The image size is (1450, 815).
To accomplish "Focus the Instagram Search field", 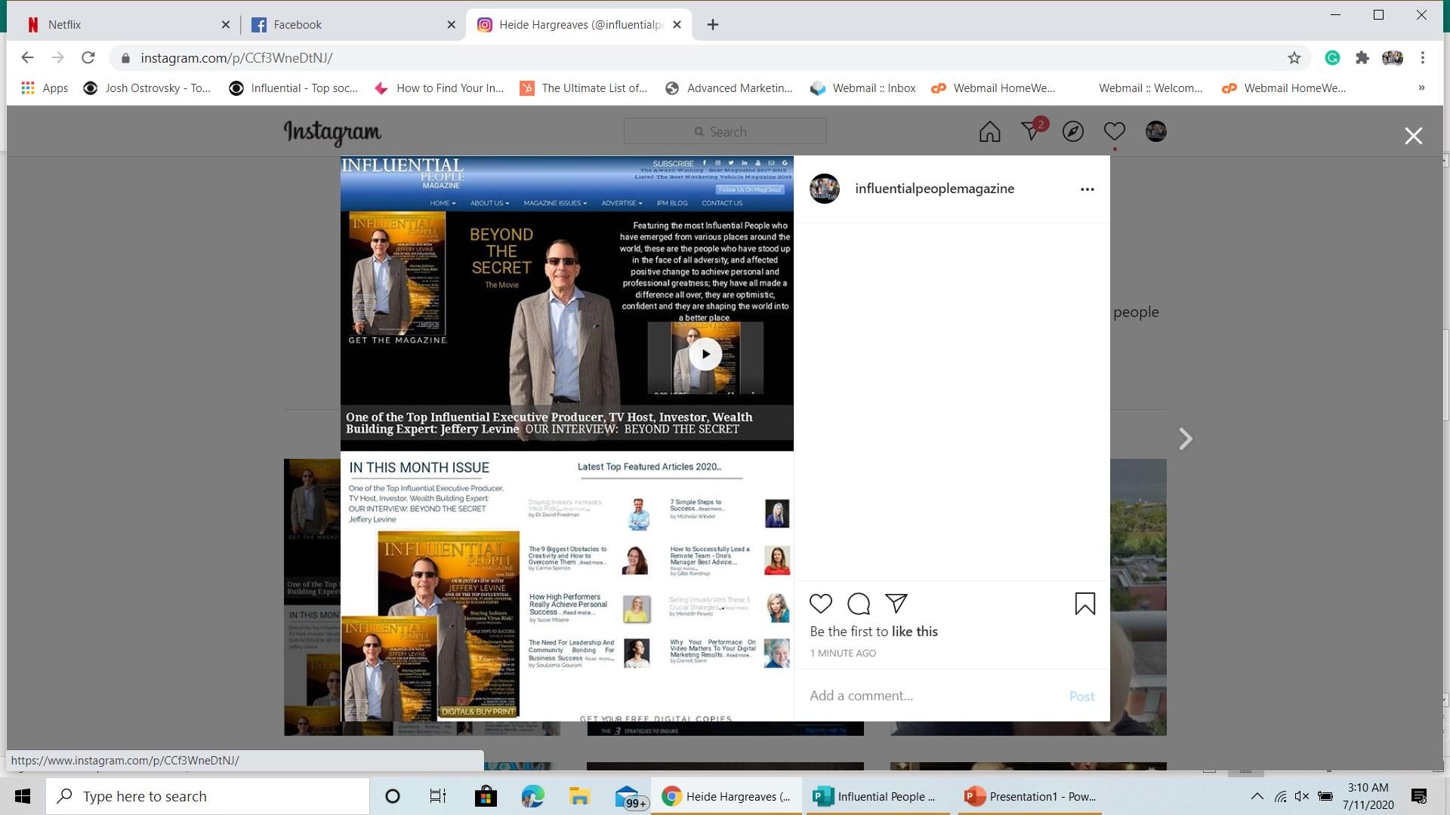I will 725,131.
